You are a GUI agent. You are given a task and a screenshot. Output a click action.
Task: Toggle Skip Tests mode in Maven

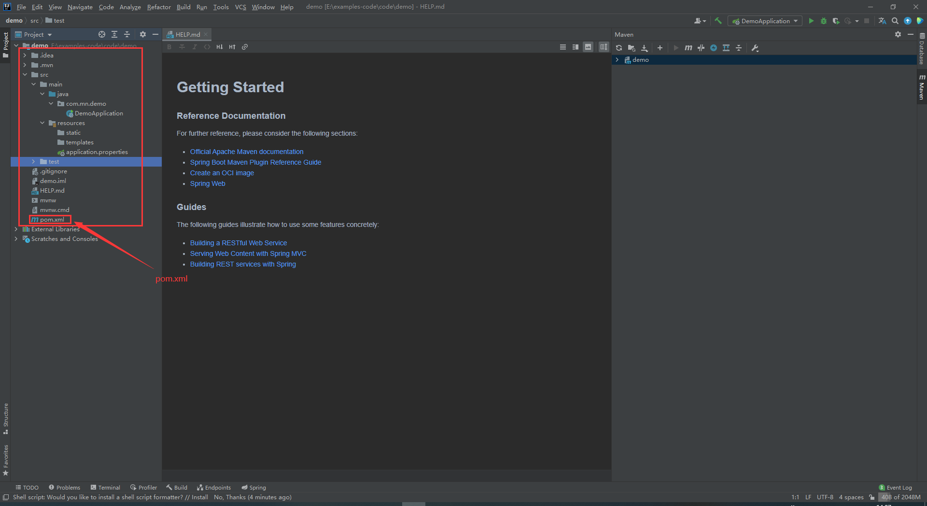point(714,48)
